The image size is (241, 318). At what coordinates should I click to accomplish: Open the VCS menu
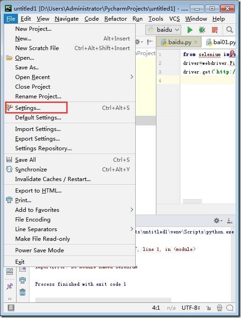click(x=174, y=19)
